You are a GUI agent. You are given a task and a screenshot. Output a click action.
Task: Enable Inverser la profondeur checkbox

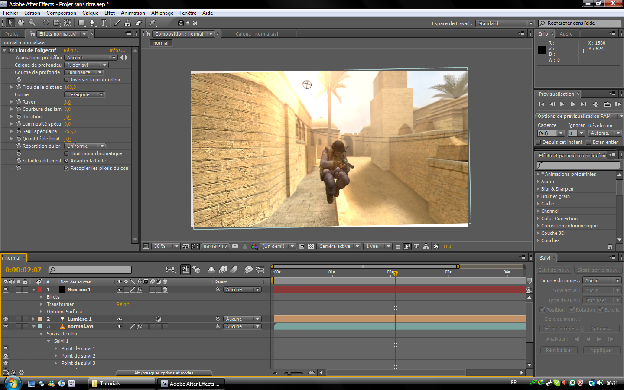pos(66,80)
